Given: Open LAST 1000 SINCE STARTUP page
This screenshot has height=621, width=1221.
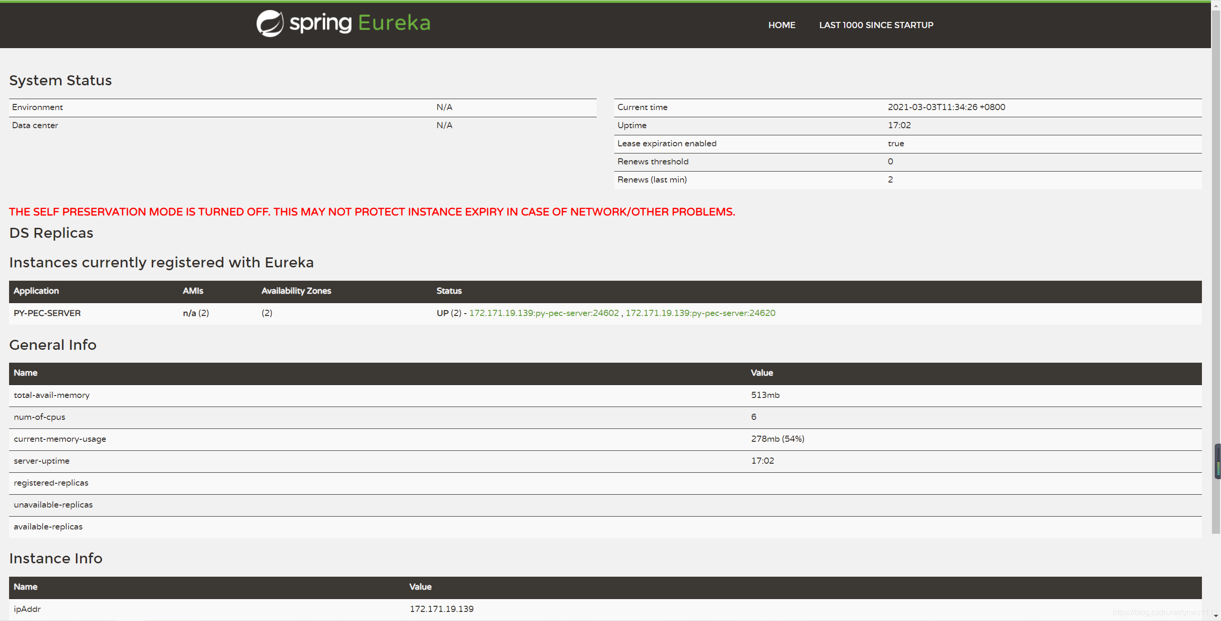Looking at the screenshot, I should click(x=876, y=25).
